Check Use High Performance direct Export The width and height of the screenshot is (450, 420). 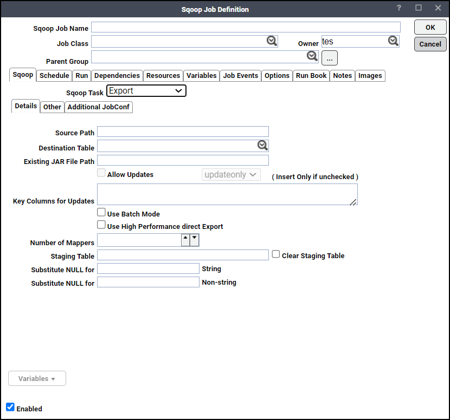pyautogui.click(x=101, y=225)
